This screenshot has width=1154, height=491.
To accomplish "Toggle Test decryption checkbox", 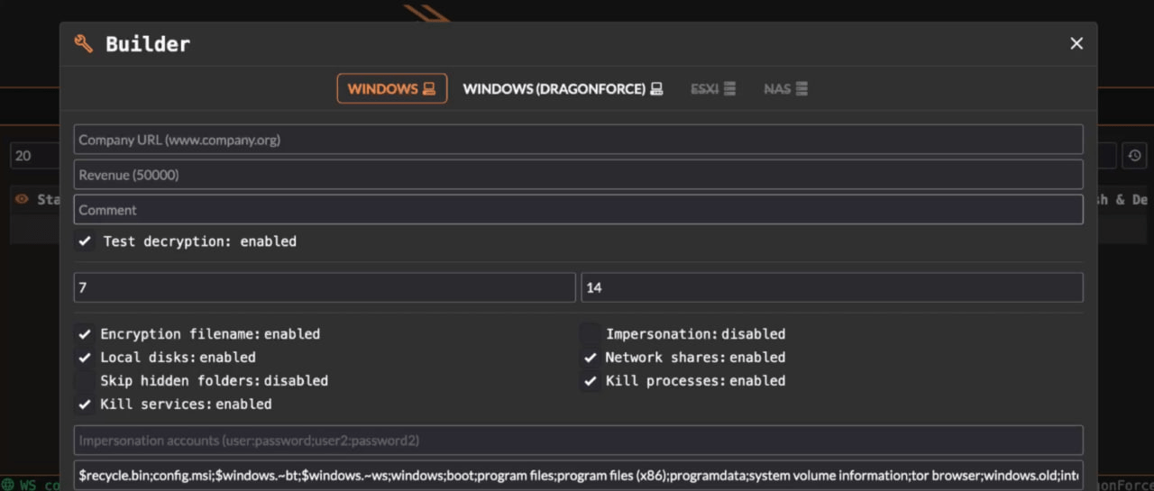I will (x=85, y=241).
